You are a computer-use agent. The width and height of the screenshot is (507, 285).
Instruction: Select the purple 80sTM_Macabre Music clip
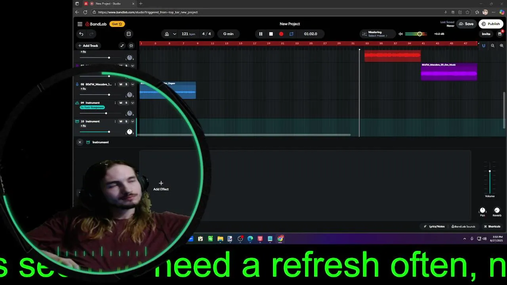tap(449, 72)
